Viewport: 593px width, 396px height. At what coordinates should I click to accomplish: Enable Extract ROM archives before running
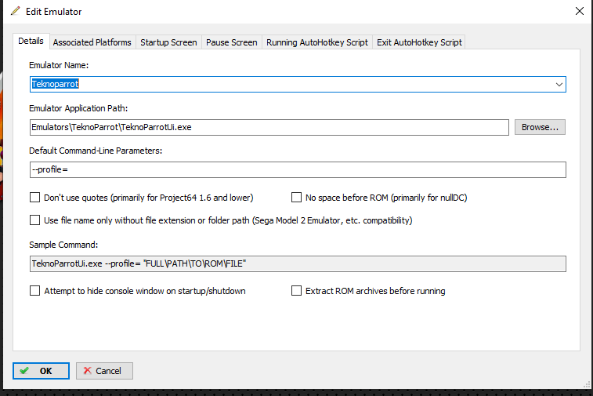tap(296, 290)
